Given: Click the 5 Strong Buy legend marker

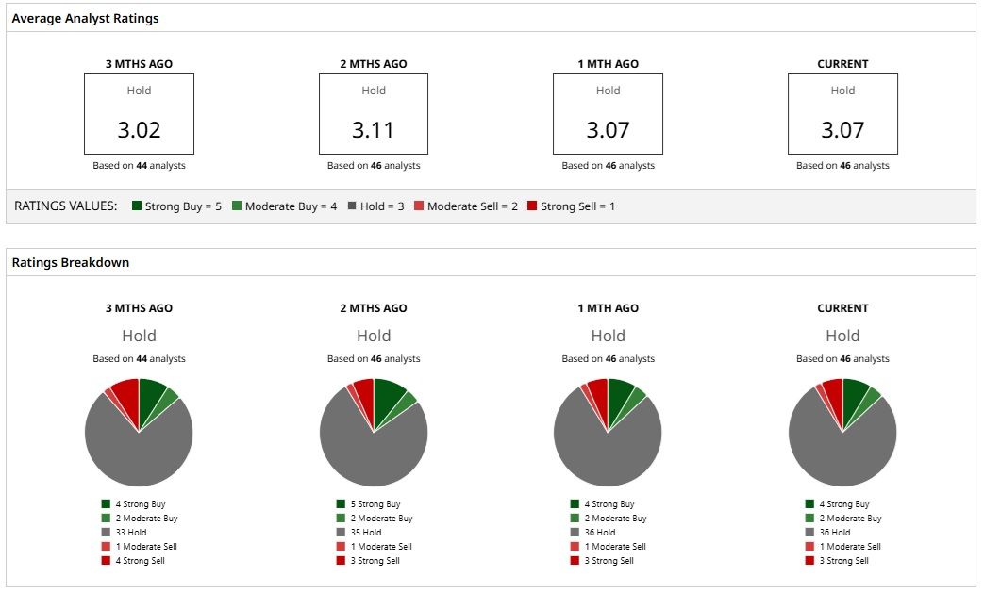Looking at the screenshot, I should click(341, 504).
